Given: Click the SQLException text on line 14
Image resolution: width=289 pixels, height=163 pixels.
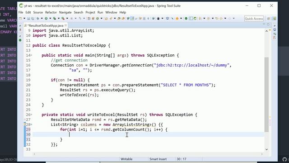Looking at the screenshot, I should 161,55.
